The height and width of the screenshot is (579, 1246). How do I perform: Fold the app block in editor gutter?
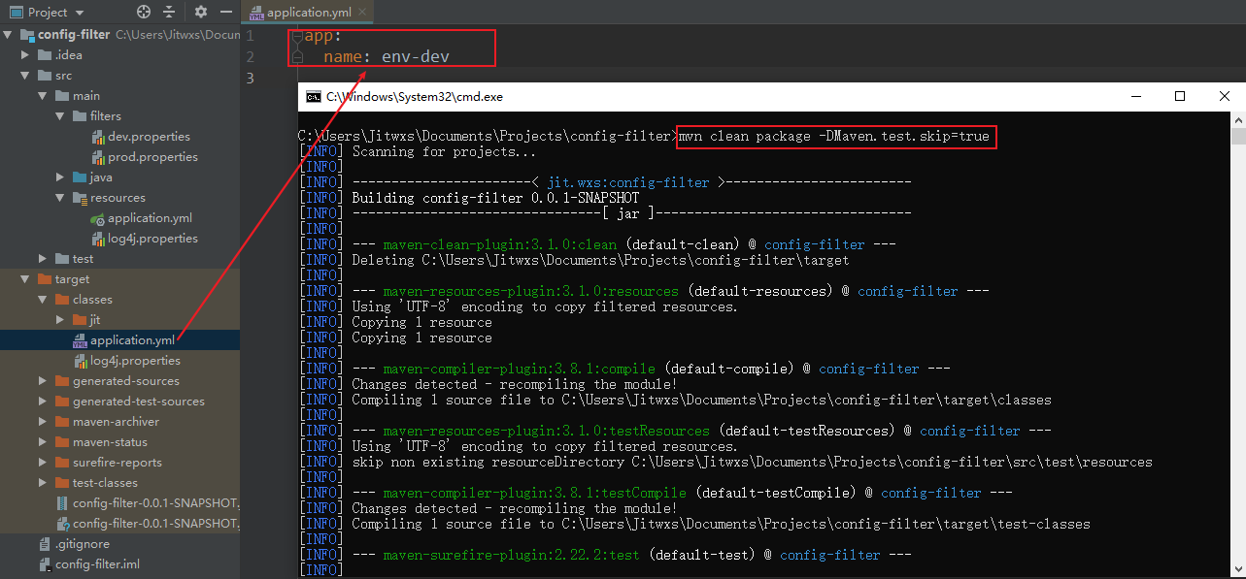[298, 36]
